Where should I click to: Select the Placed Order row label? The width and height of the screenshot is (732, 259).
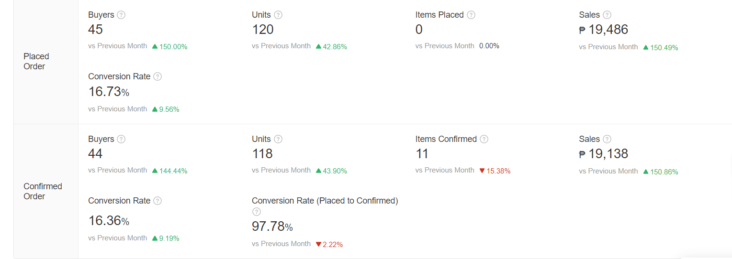click(x=36, y=61)
